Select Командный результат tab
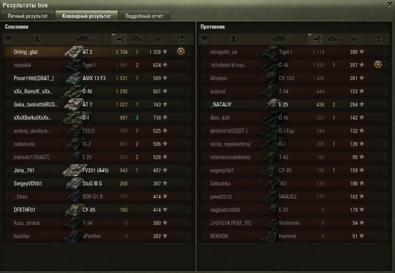 pos(87,16)
